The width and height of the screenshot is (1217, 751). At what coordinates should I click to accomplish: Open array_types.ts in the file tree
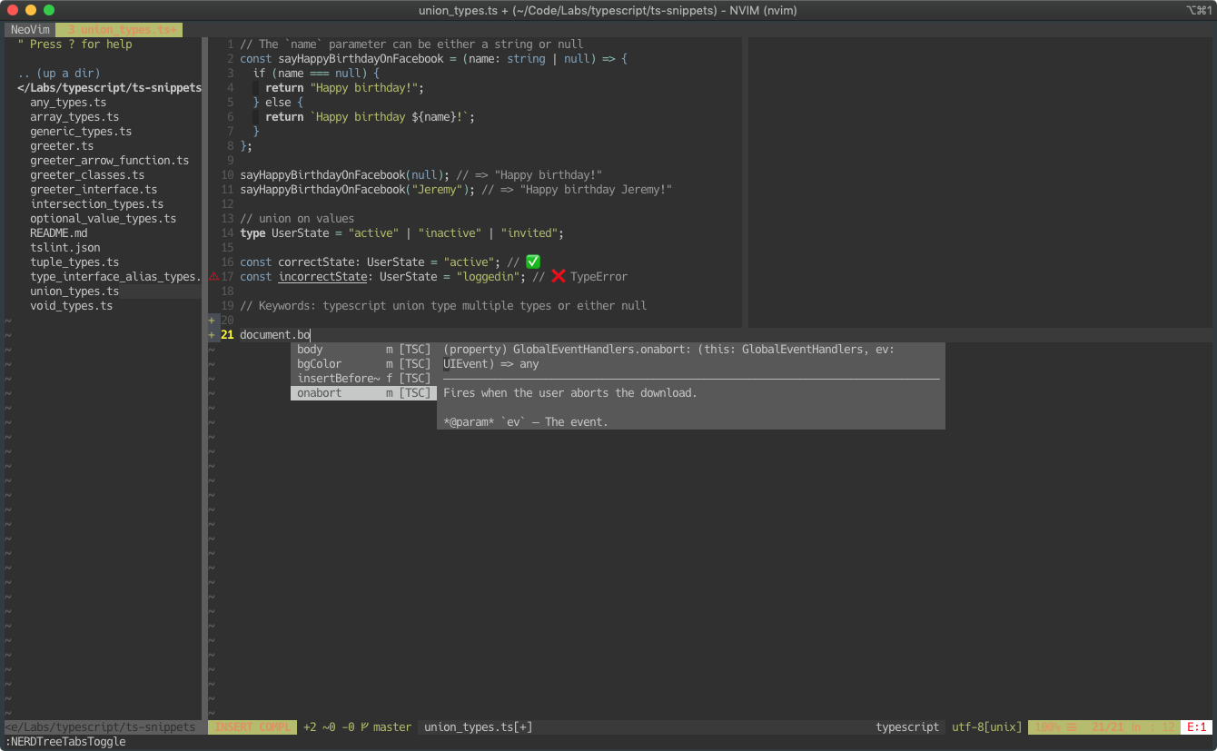pos(74,117)
